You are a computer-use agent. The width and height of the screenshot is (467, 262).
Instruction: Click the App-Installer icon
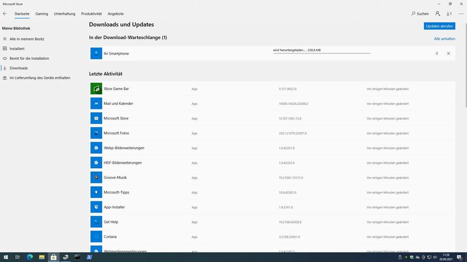tap(96, 207)
